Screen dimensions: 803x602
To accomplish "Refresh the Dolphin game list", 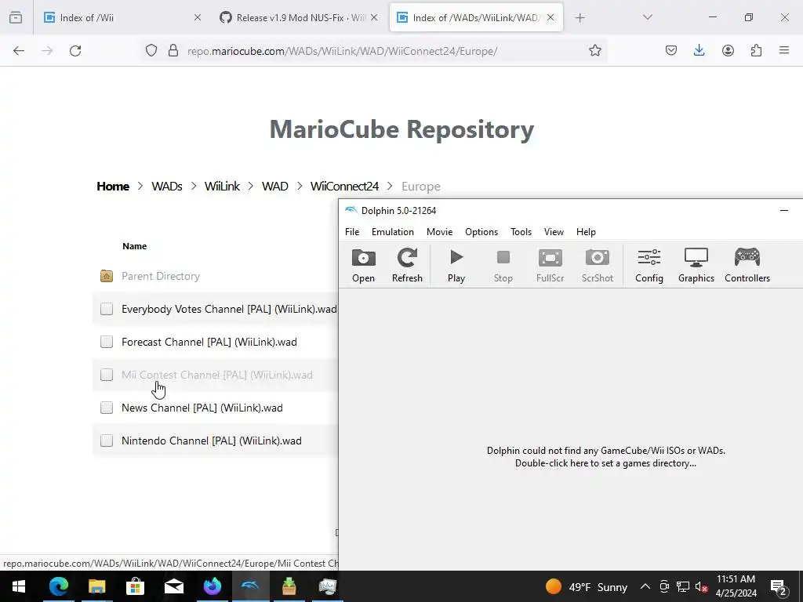I will tap(407, 265).
